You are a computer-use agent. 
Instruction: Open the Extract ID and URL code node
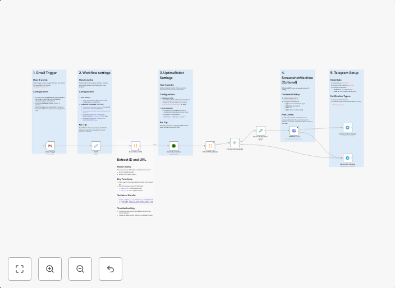[135, 146]
